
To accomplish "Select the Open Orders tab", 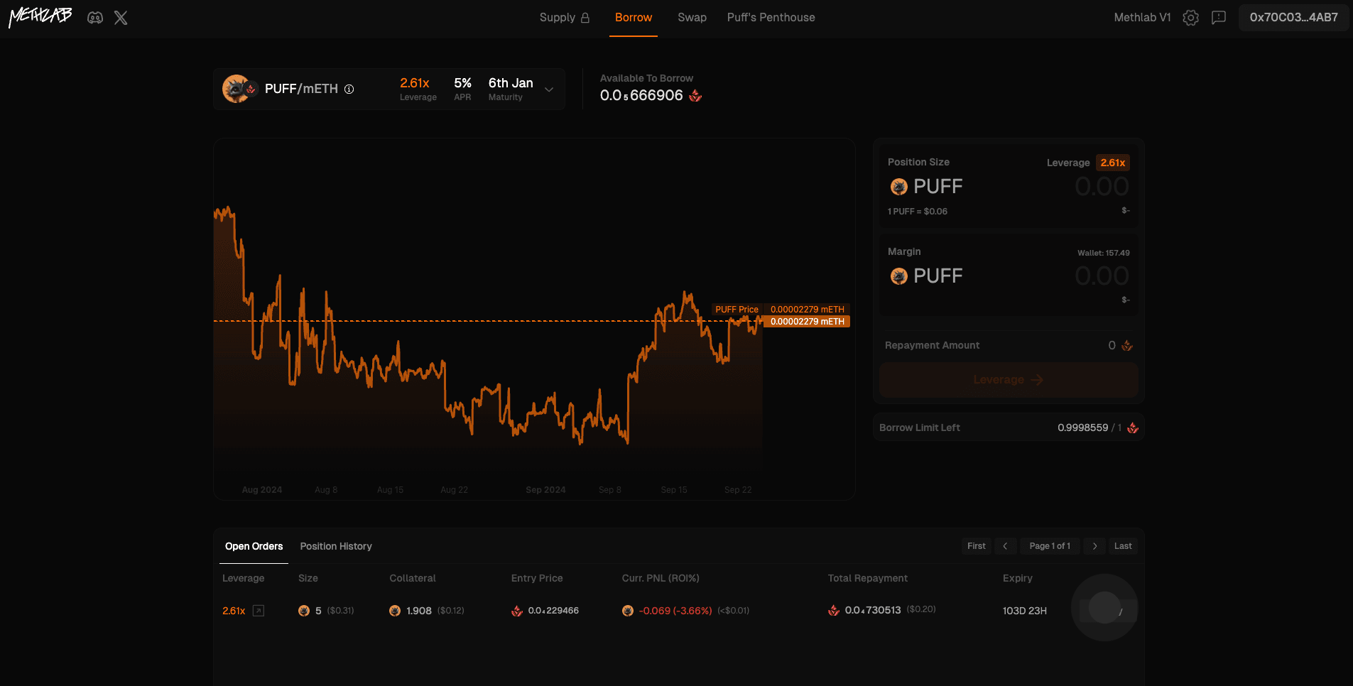I will pyautogui.click(x=254, y=546).
